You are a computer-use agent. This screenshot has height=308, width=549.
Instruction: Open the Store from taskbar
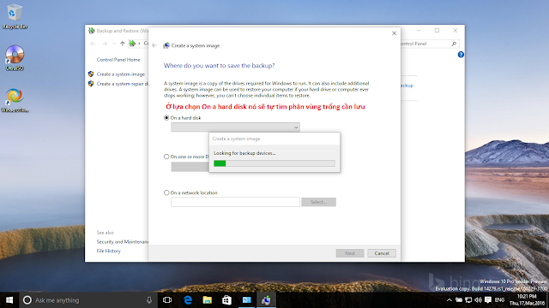226,300
